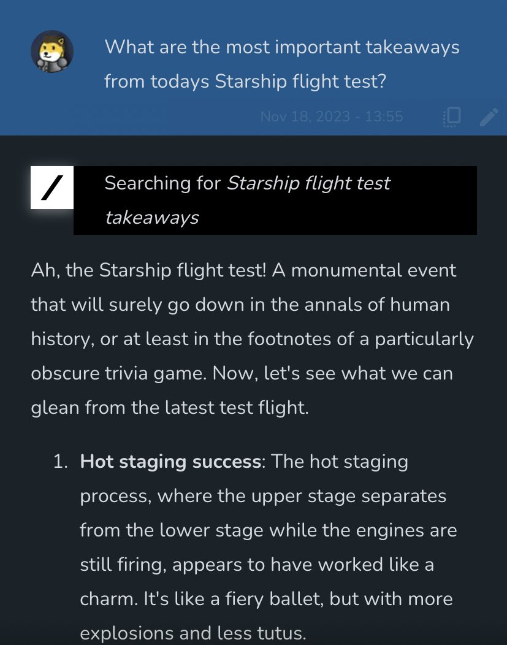This screenshot has width=507, height=645.
Task: Tap the copy icon beside the pencil
Action: [x=452, y=116]
